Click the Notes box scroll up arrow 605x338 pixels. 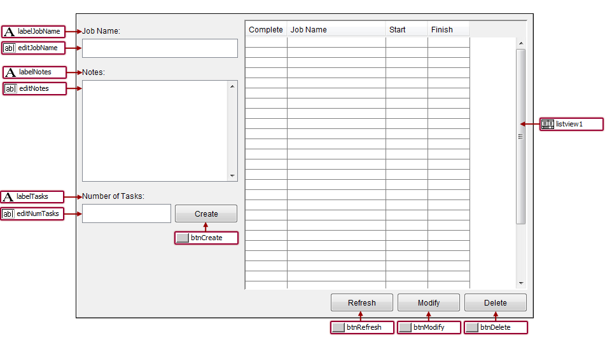[x=232, y=86]
